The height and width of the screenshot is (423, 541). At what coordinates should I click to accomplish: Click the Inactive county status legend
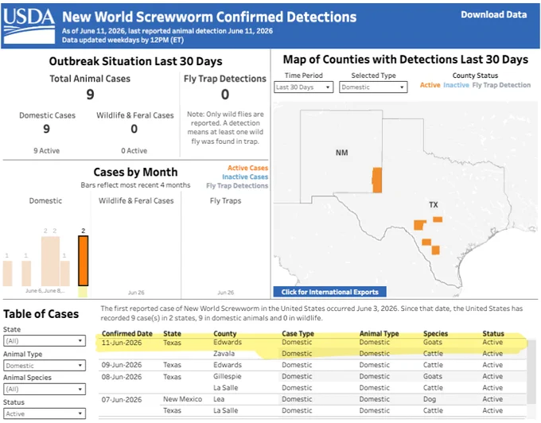[x=456, y=85]
